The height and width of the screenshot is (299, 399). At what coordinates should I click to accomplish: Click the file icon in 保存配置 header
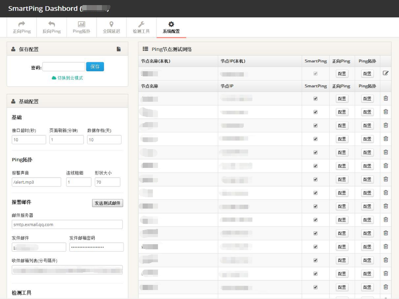[x=118, y=49]
